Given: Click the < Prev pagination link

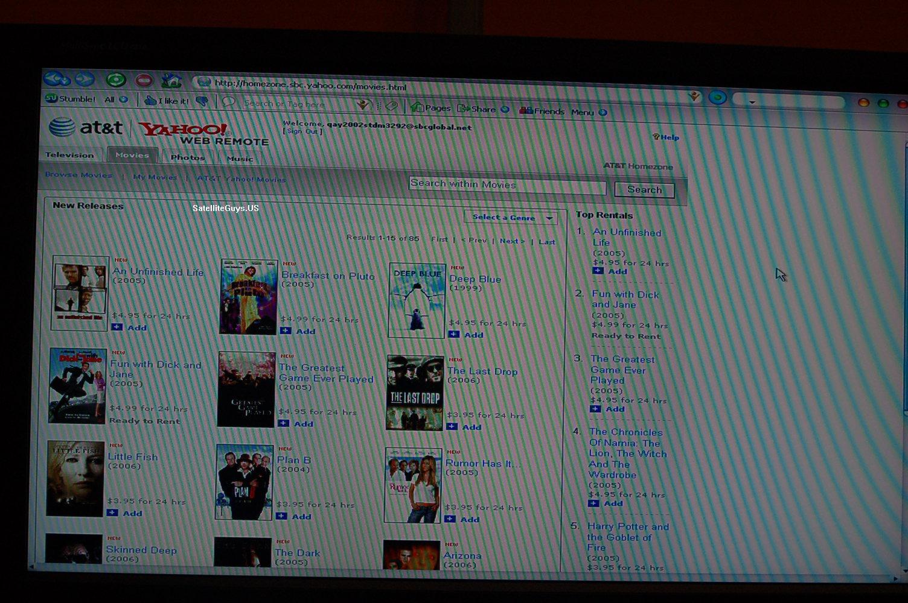Looking at the screenshot, I should pos(473,240).
